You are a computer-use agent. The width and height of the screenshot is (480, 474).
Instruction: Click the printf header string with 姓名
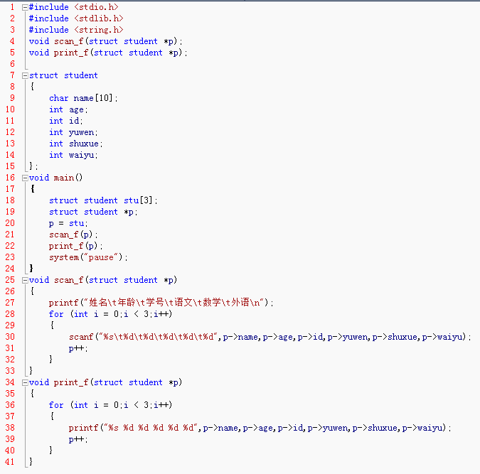click(x=174, y=303)
